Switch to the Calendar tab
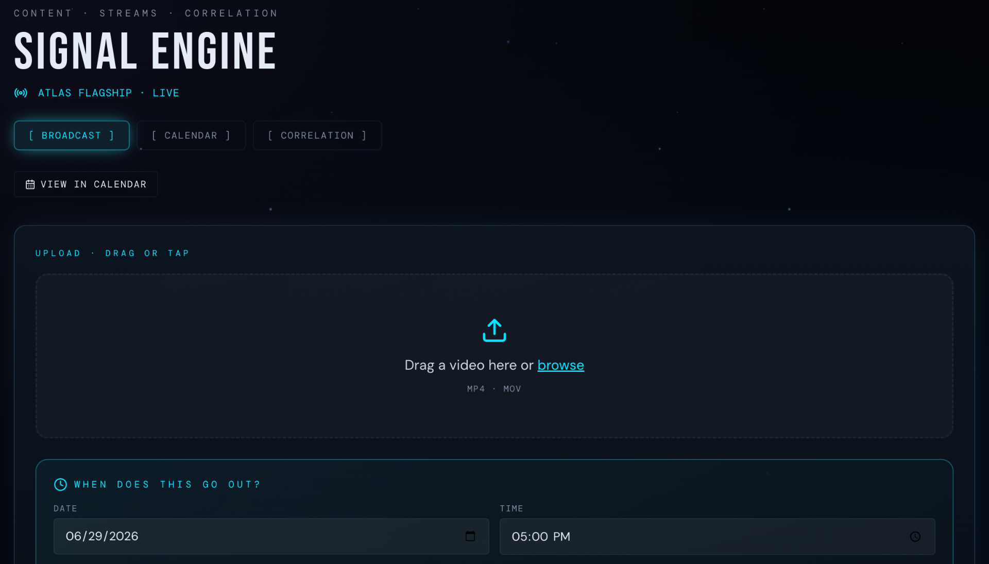 coord(191,135)
